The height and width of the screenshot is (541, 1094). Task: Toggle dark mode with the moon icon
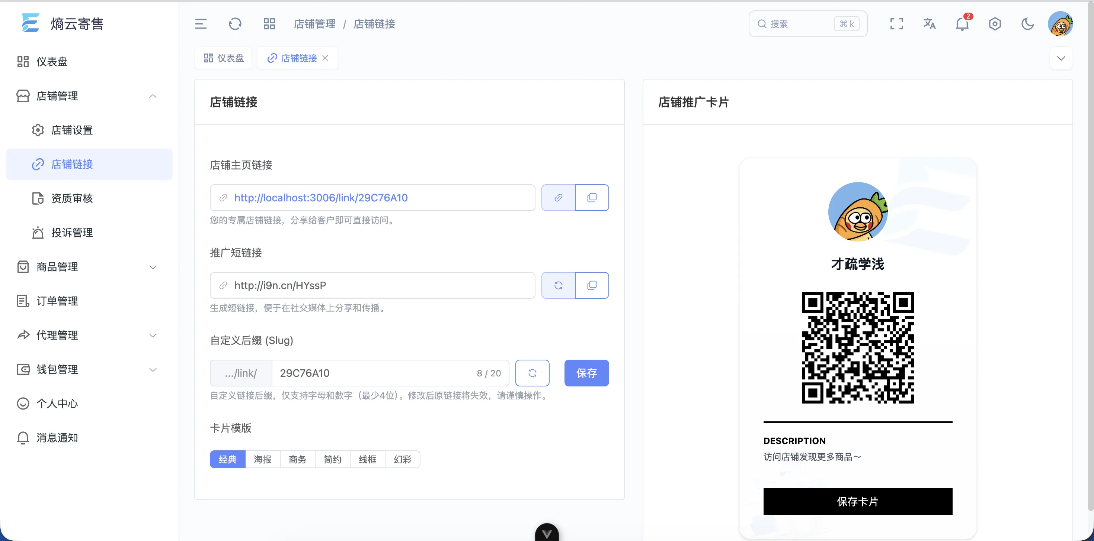tap(1028, 24)
